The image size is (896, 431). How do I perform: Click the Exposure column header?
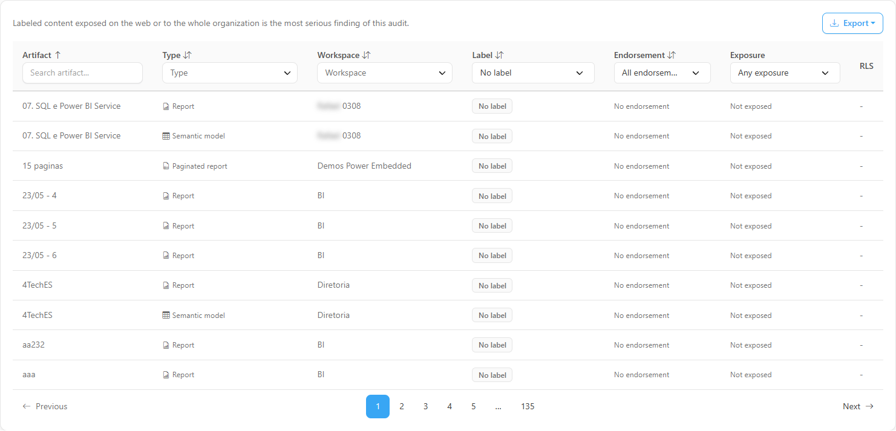point(747,55)
